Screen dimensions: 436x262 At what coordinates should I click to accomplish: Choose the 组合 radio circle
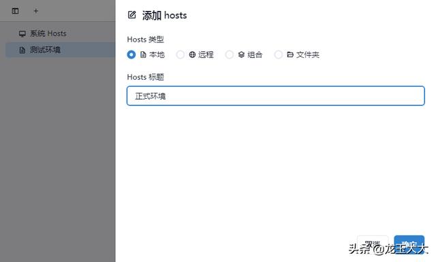[x=230, y=55]
